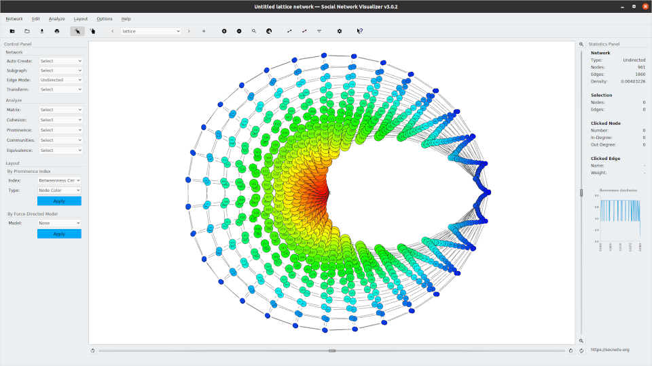This screenshot has width=652, height=366.
Task: Click the save/download network icon
Action: pyautogui.click(x=42, y=31)
